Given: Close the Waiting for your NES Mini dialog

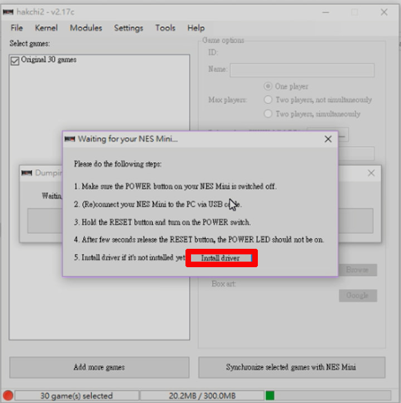Looking at the screenshot, I should coord(328,139).
